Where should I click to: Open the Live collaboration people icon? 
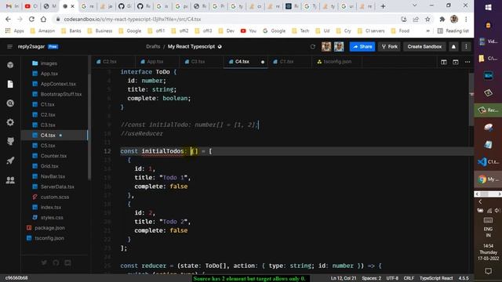pos(10,180)
